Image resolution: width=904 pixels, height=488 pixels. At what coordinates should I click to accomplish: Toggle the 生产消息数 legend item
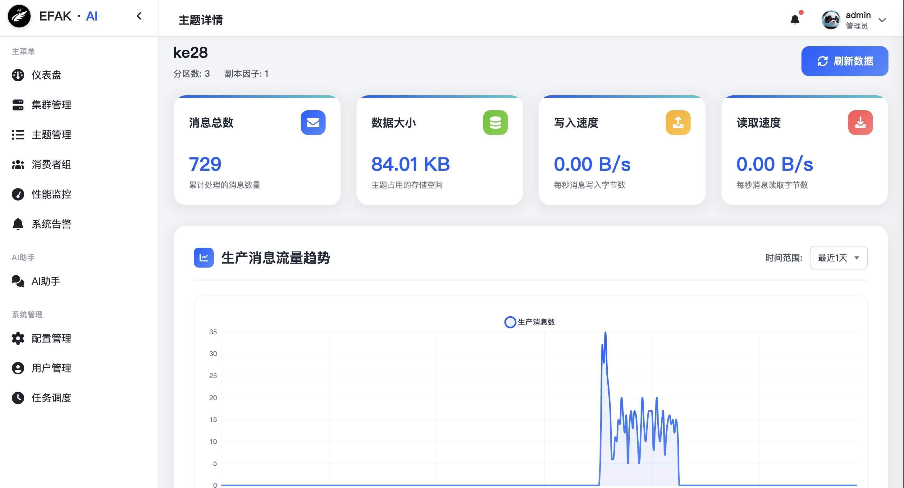tap(530, 322)
